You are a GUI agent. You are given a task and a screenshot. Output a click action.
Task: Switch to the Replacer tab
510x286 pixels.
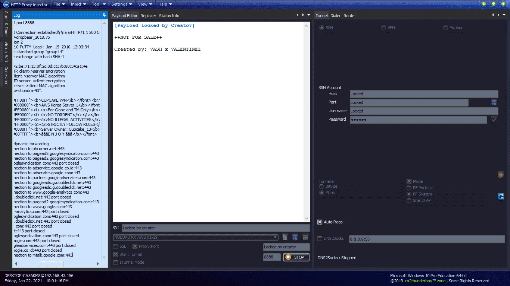click(x=148, y=16)
